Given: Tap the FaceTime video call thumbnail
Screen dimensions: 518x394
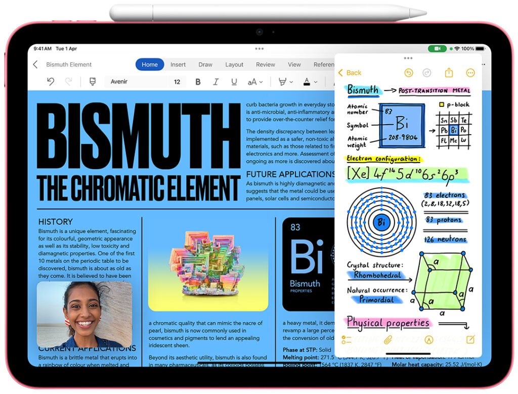Looking at the screenshot, I should [x=84, y=314].
